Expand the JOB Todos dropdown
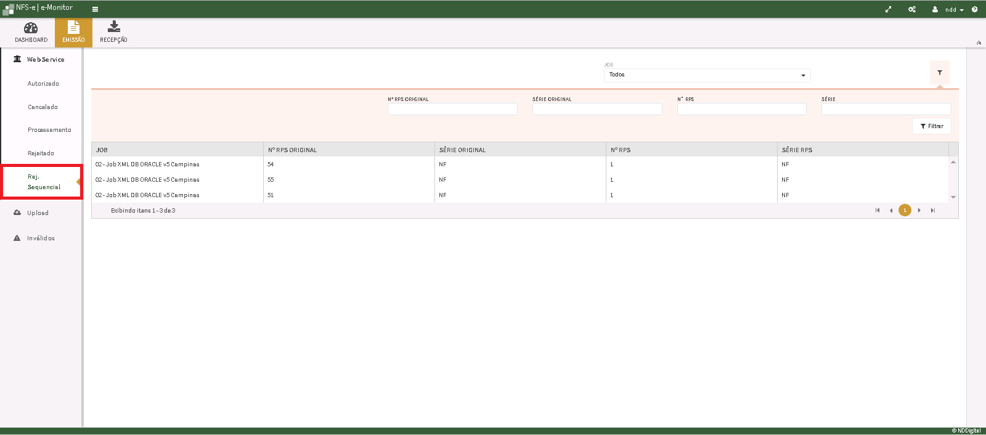Viewport: 986px width, 435px height. [x=707, y=75]
